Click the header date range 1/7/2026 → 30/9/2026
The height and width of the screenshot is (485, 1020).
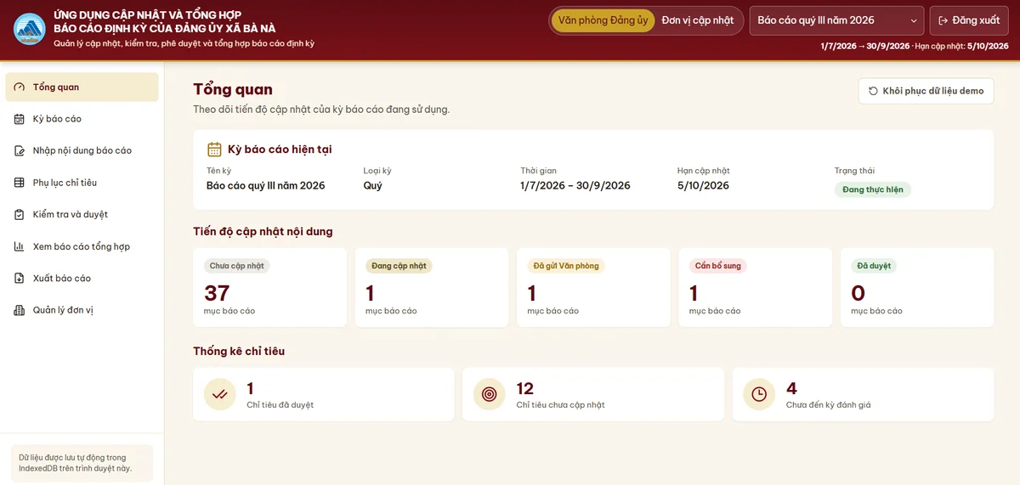pos(865,46)
